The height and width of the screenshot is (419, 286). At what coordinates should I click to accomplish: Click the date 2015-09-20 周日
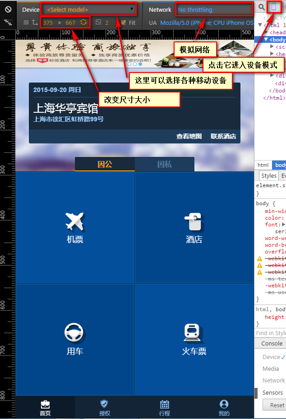(x=57, y=90)
